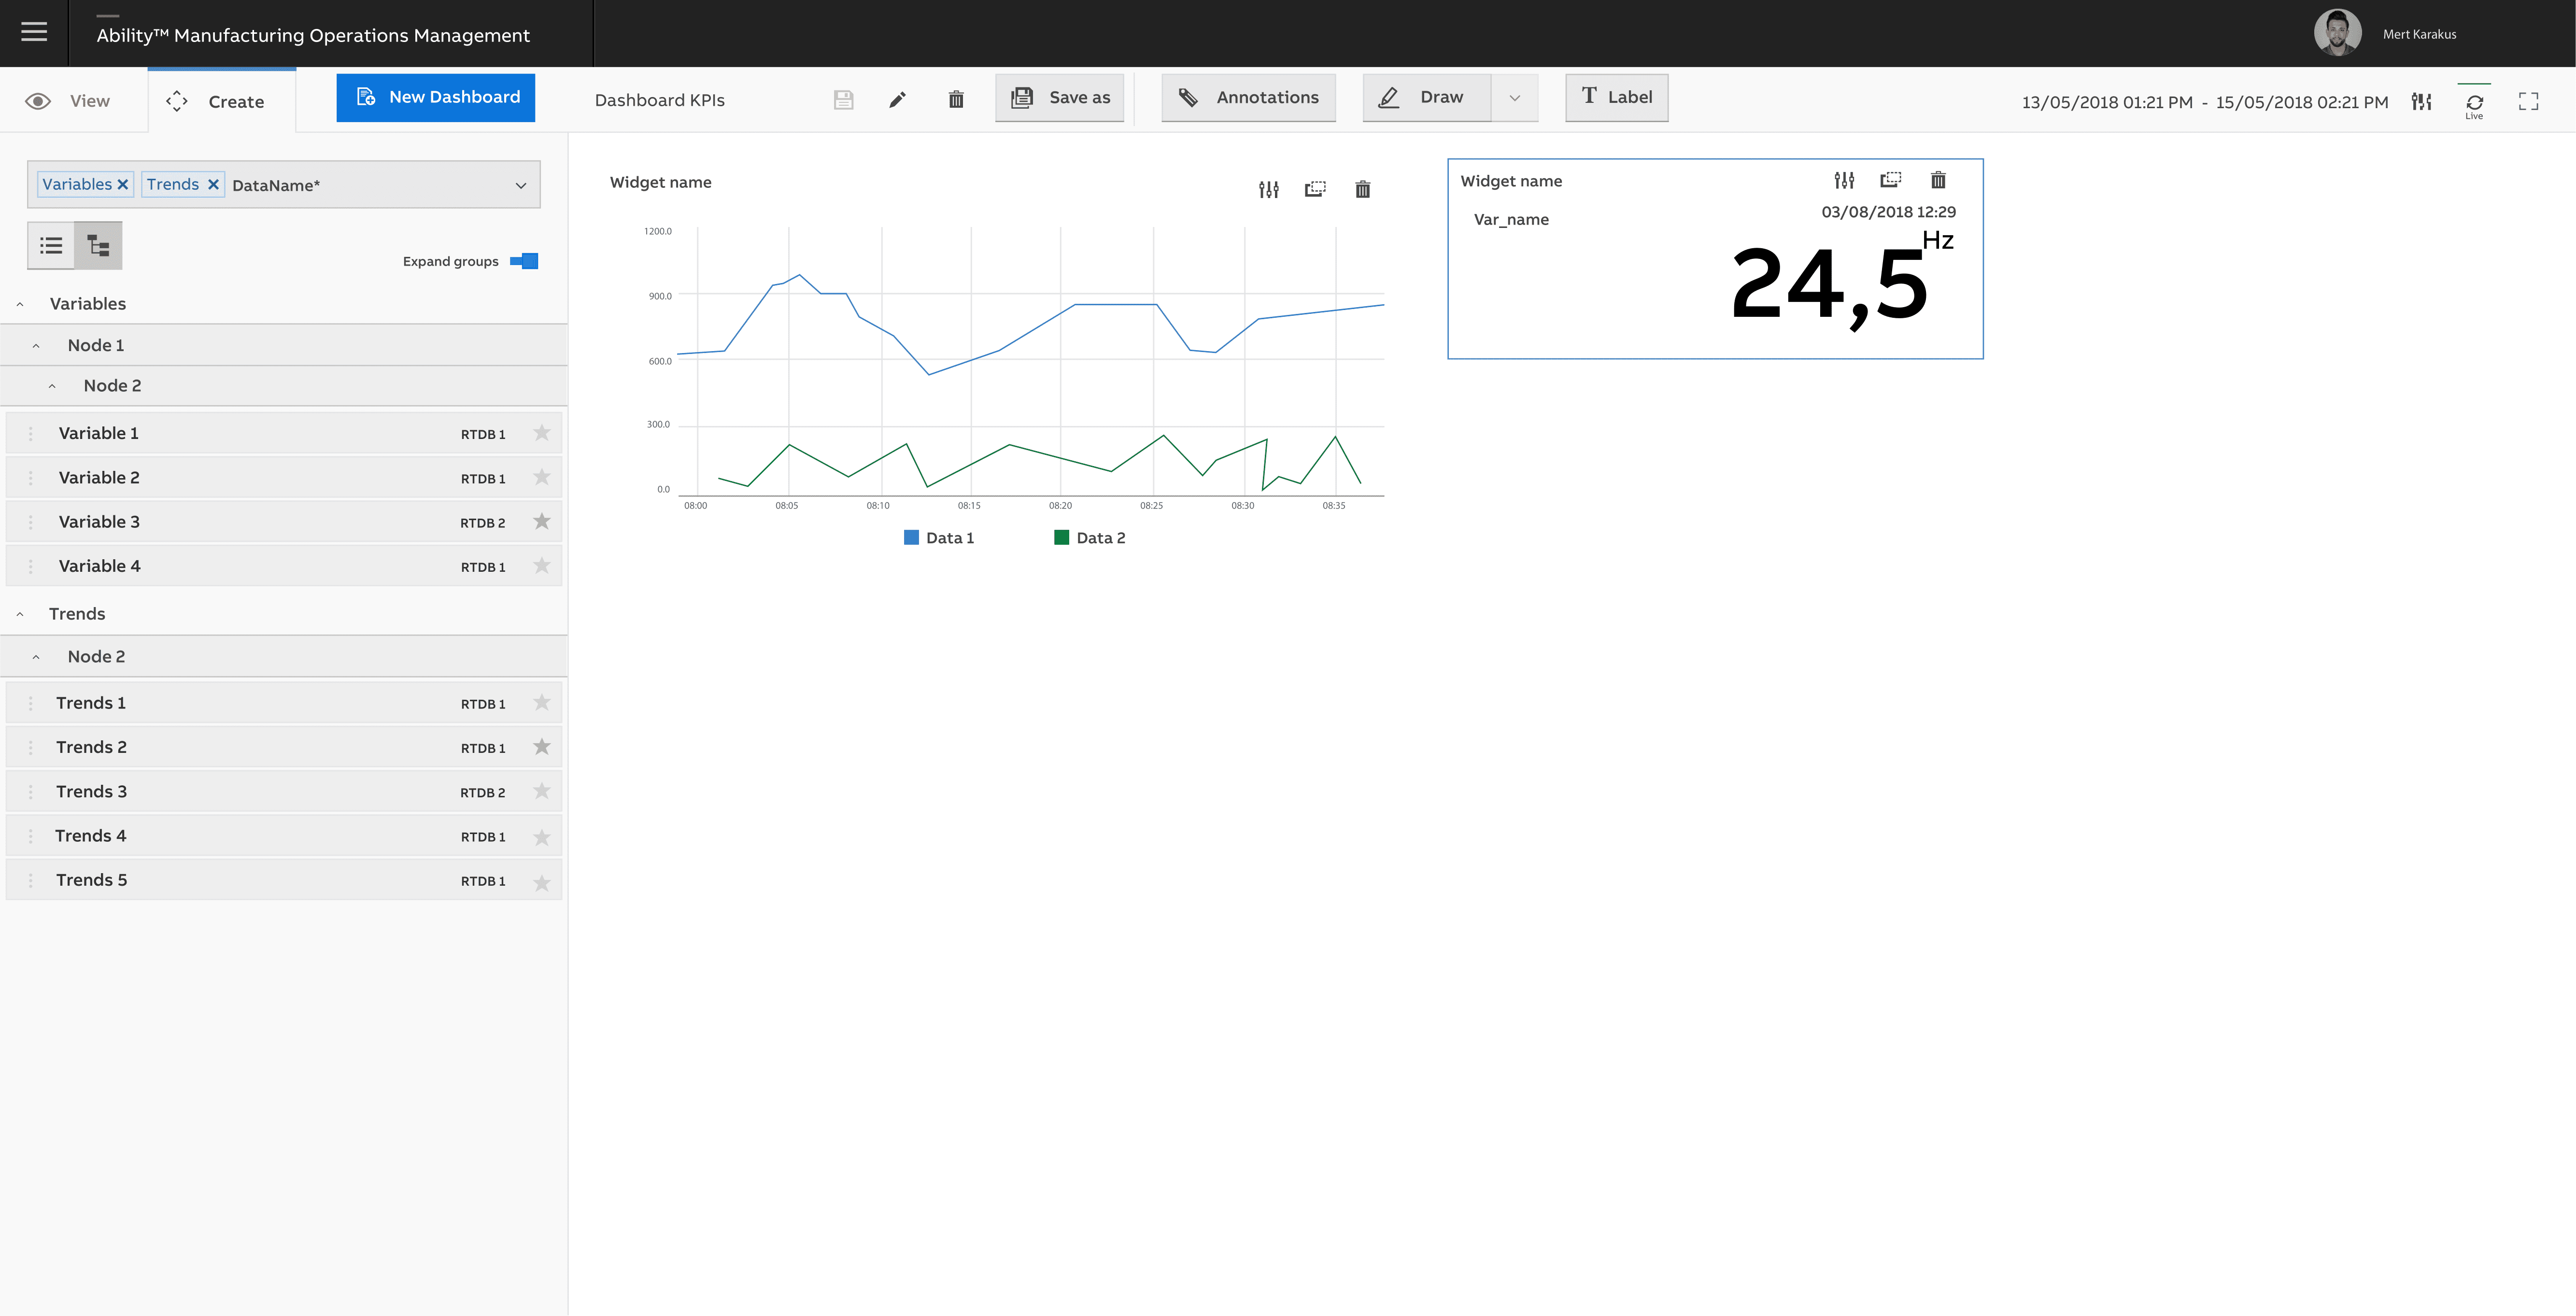Screen dimensions: 2576x1316
Task: Expand the DataName filter dropdown
Action: (x=520, y=185)
